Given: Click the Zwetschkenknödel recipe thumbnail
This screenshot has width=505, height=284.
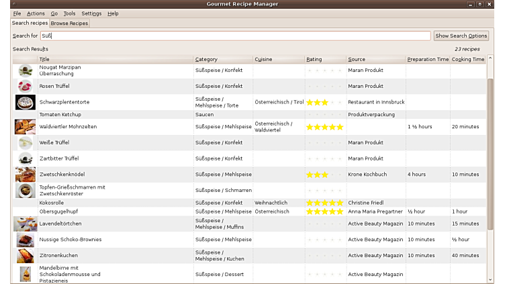Looking at the screenshot, I should coord(25,175).
